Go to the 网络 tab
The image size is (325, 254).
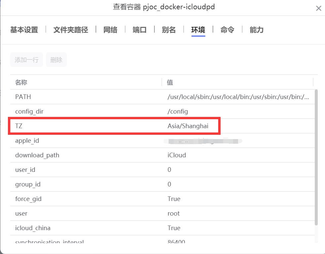110,30
